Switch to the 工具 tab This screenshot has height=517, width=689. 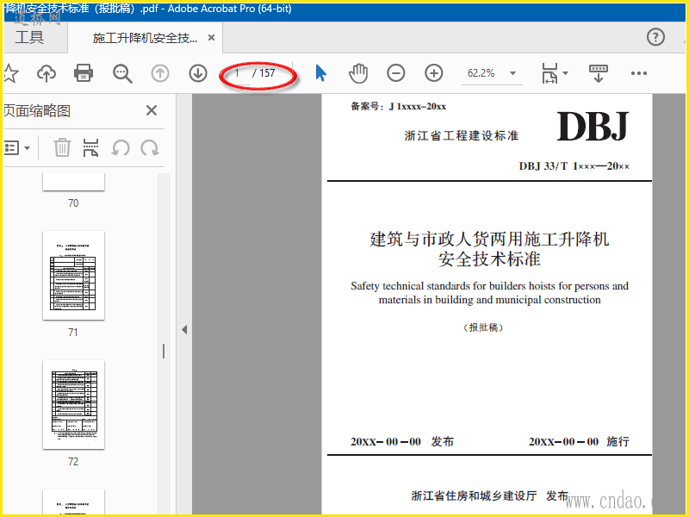click(x=29, y=38)
